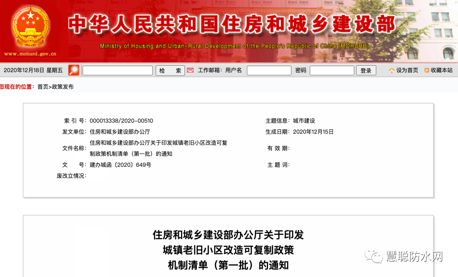458x277 pixels.
Task: Click the 有效期 label
Action: coord(278,148)
